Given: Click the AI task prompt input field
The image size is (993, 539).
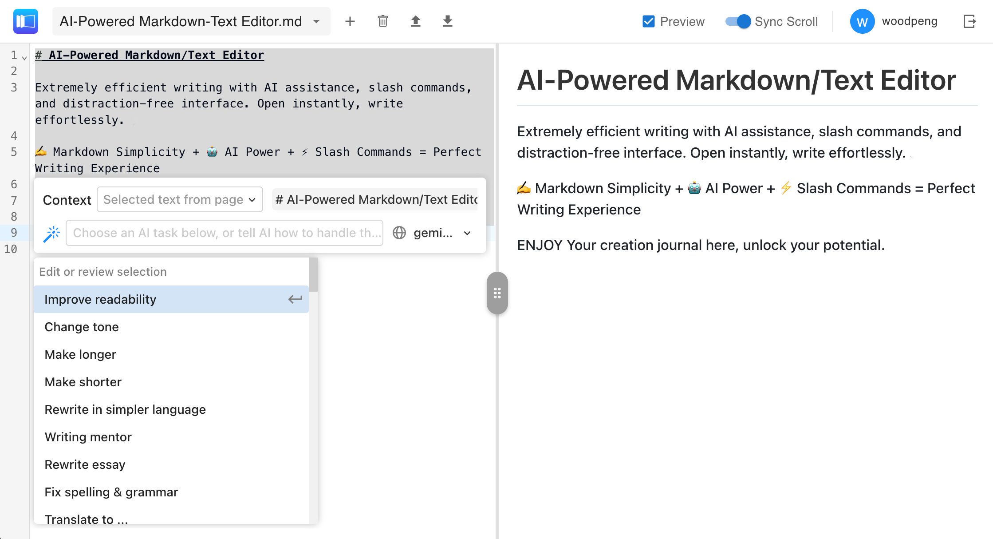Looking at the screenshot, I should [224, 233].
